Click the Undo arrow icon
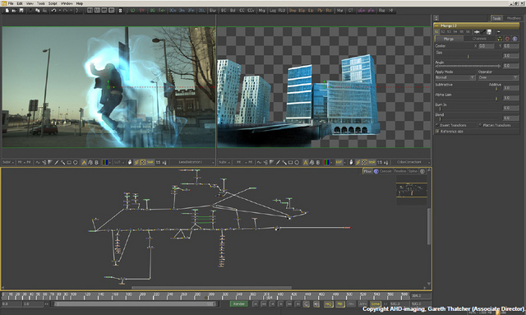This screenshot has height=315, width=526. click(53, 11)
